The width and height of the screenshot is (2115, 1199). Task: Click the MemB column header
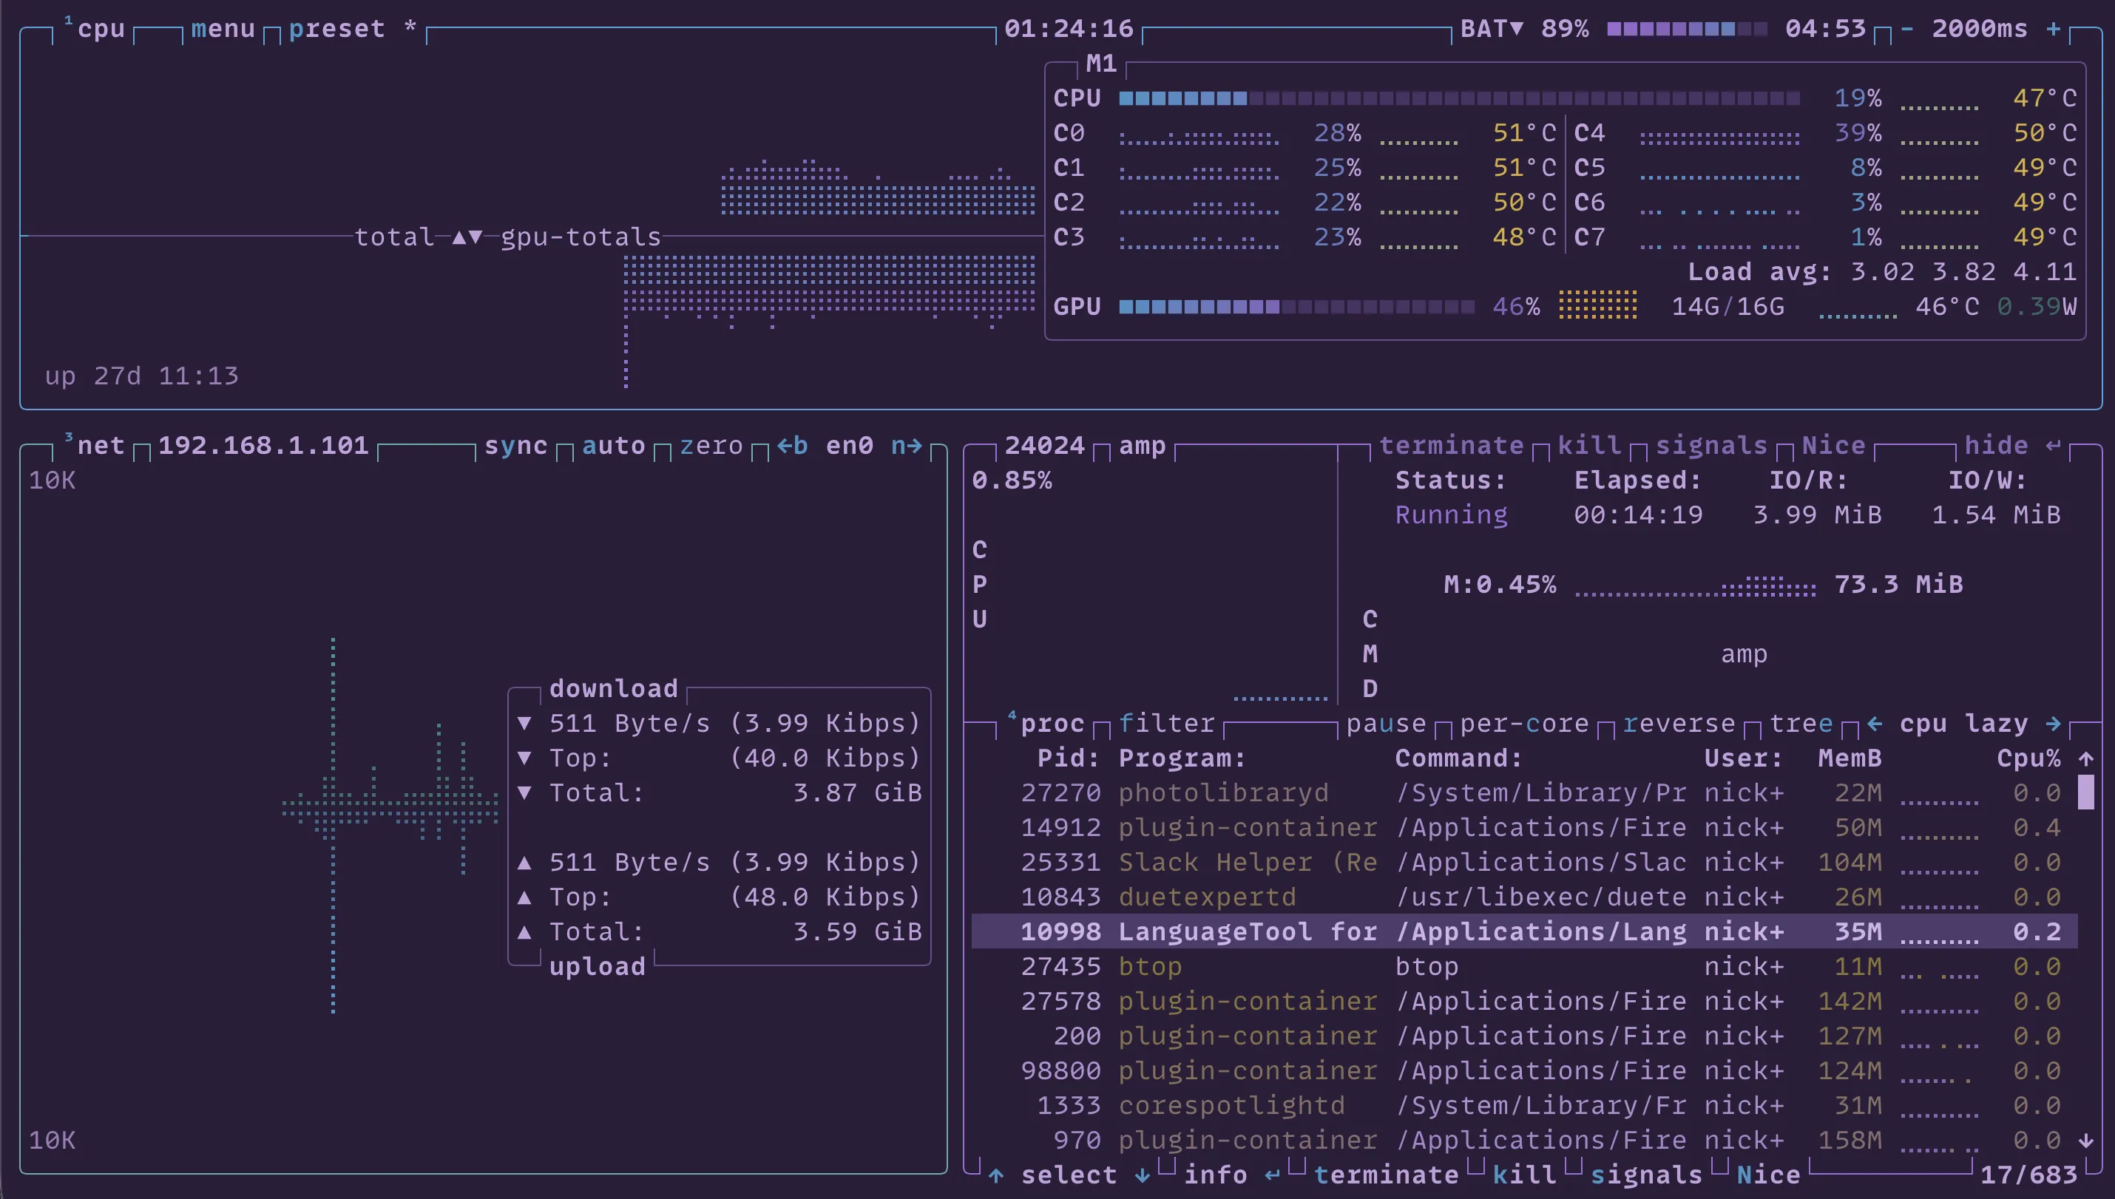(1850, 758)
